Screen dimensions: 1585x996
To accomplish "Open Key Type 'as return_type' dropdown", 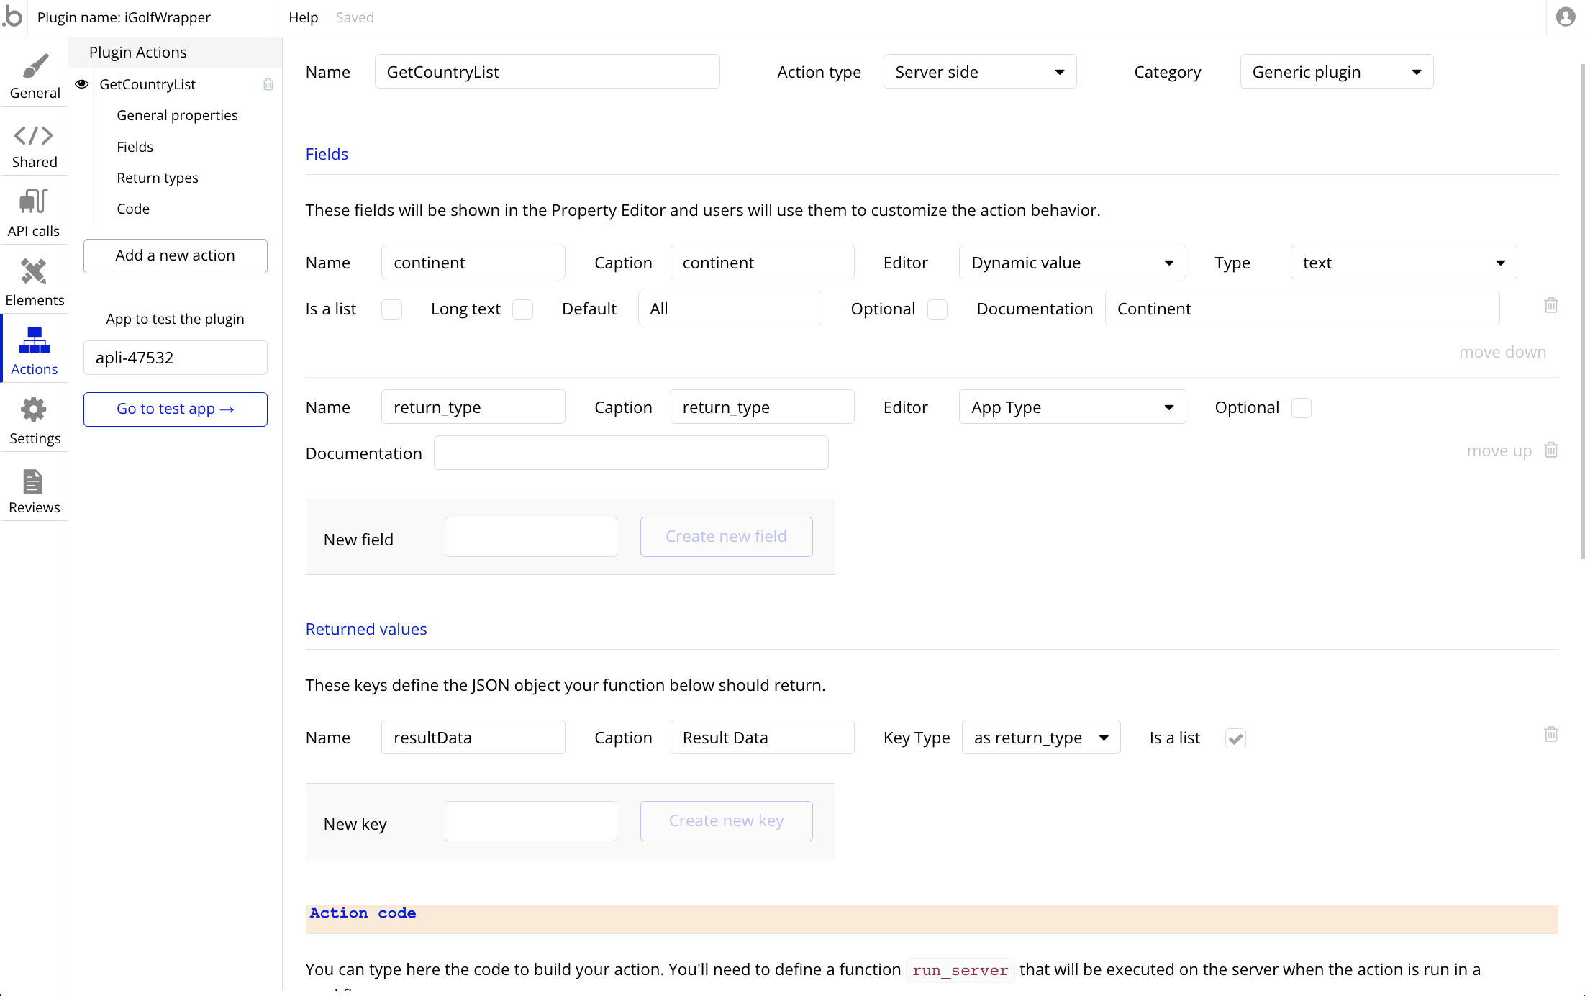I will [1040, 738].
